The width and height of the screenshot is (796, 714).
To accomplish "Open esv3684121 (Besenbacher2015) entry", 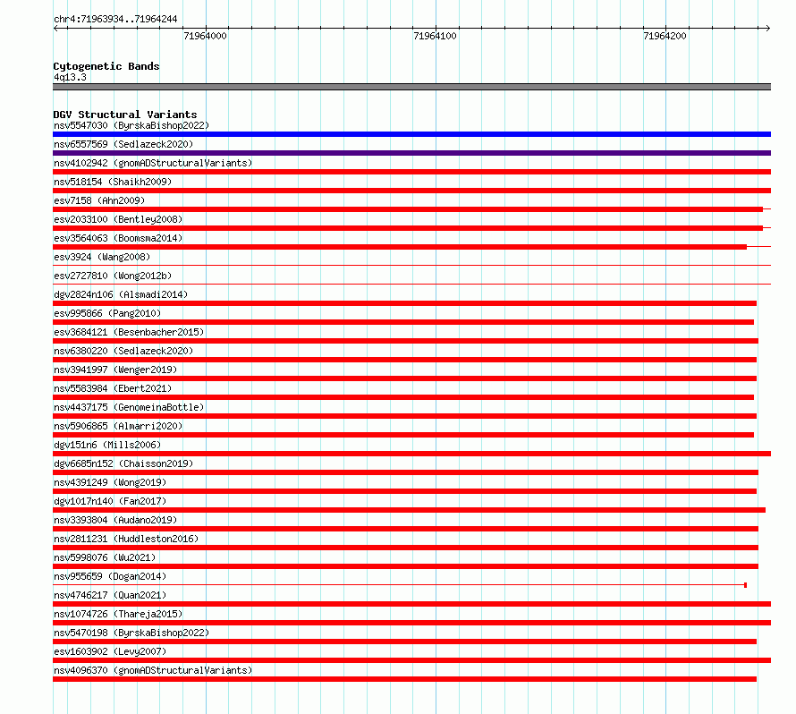I will coord(129,332).
